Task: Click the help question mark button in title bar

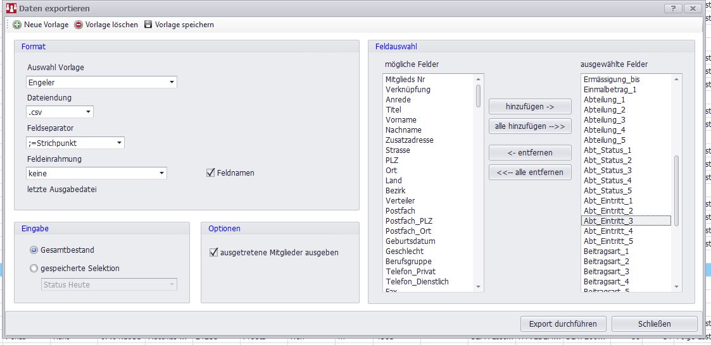Action: (x=672, y=9)
